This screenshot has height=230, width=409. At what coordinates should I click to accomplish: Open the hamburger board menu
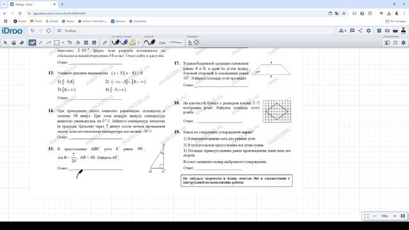pyautogui.click(x=59, y=31)
